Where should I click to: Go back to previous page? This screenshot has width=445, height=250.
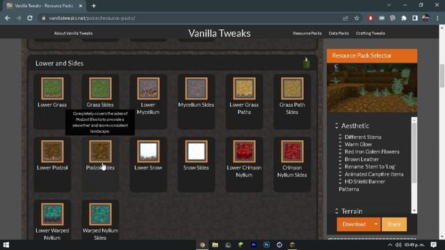[x=8, y=18]
